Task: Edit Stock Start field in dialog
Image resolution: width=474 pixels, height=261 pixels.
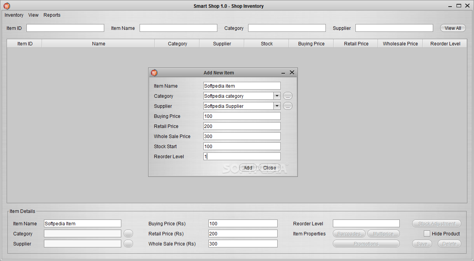Action: pyautogui.click(x=242, y=146)
